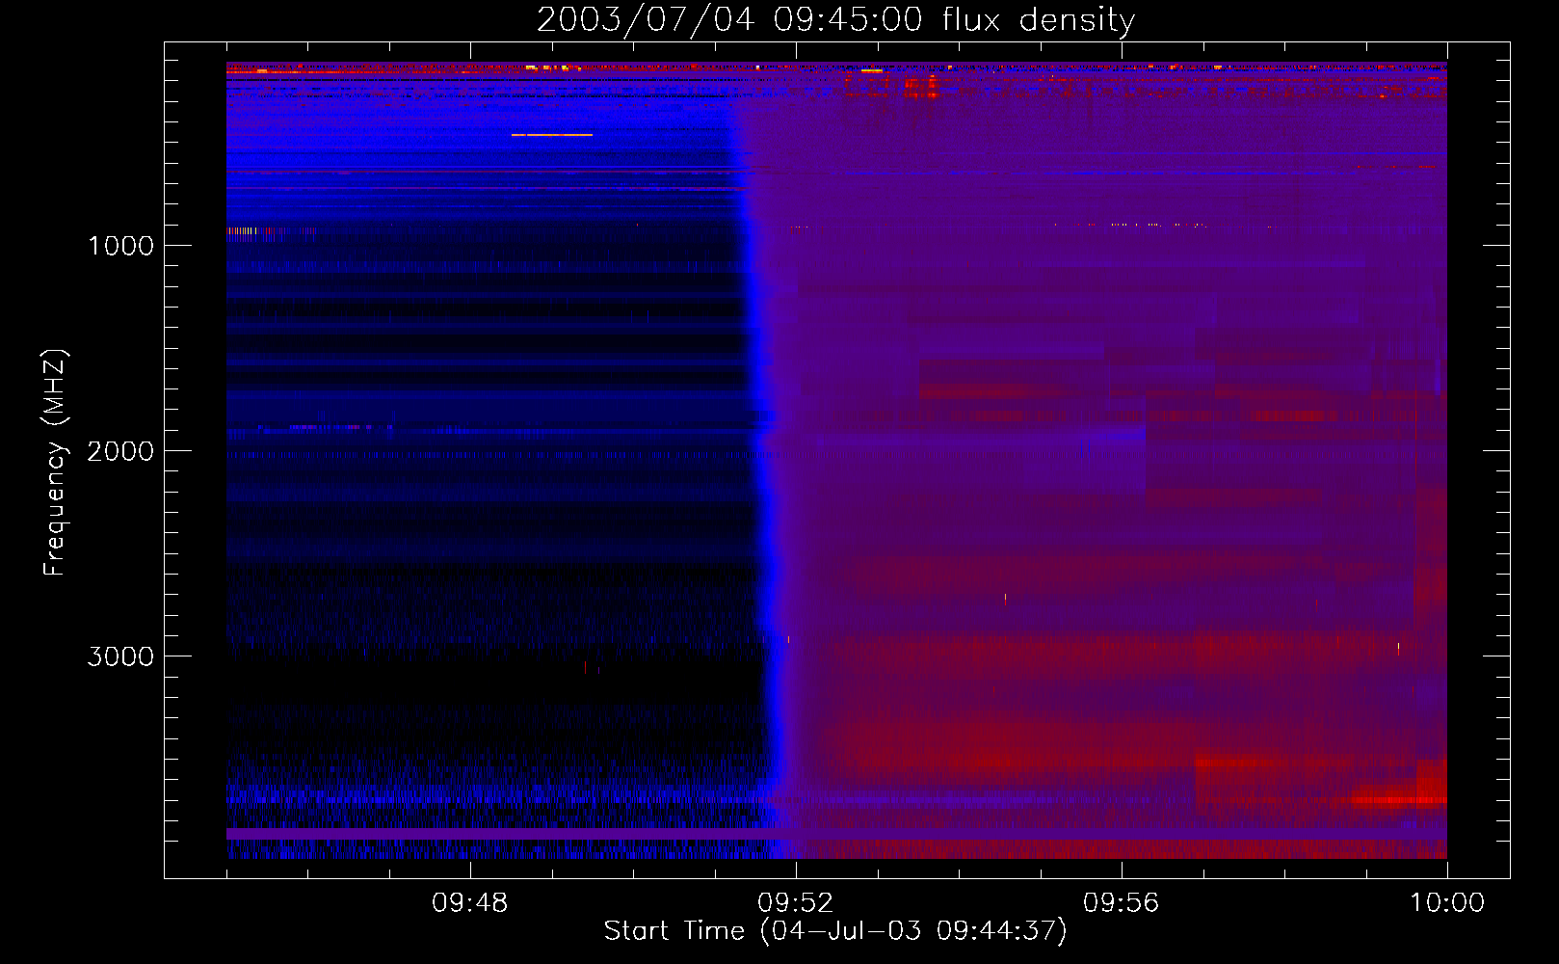Click the 3000 frequency tick label
Viewport: 1559px width, 964px height.
[120, 656]
